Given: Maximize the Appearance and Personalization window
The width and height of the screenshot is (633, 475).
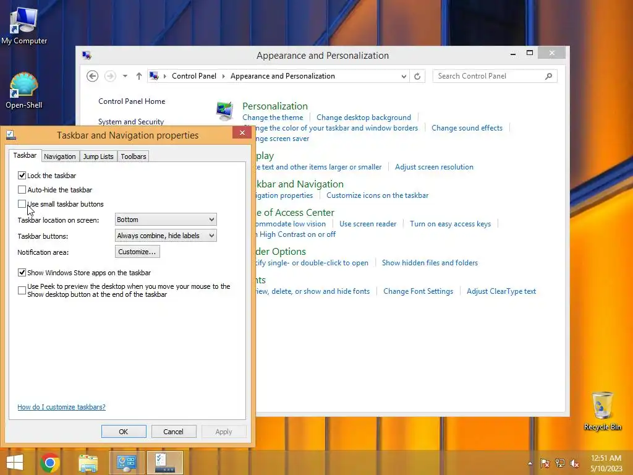Looking at the screenshot, I should coord(530,53).
